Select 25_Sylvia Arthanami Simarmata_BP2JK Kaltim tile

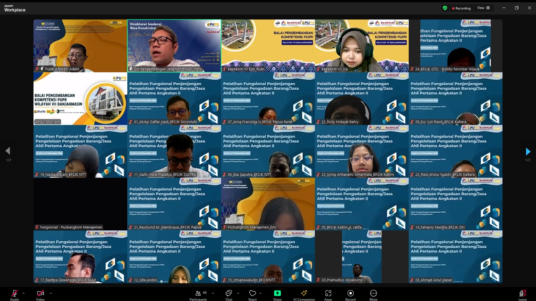click(x=362, y=151)
